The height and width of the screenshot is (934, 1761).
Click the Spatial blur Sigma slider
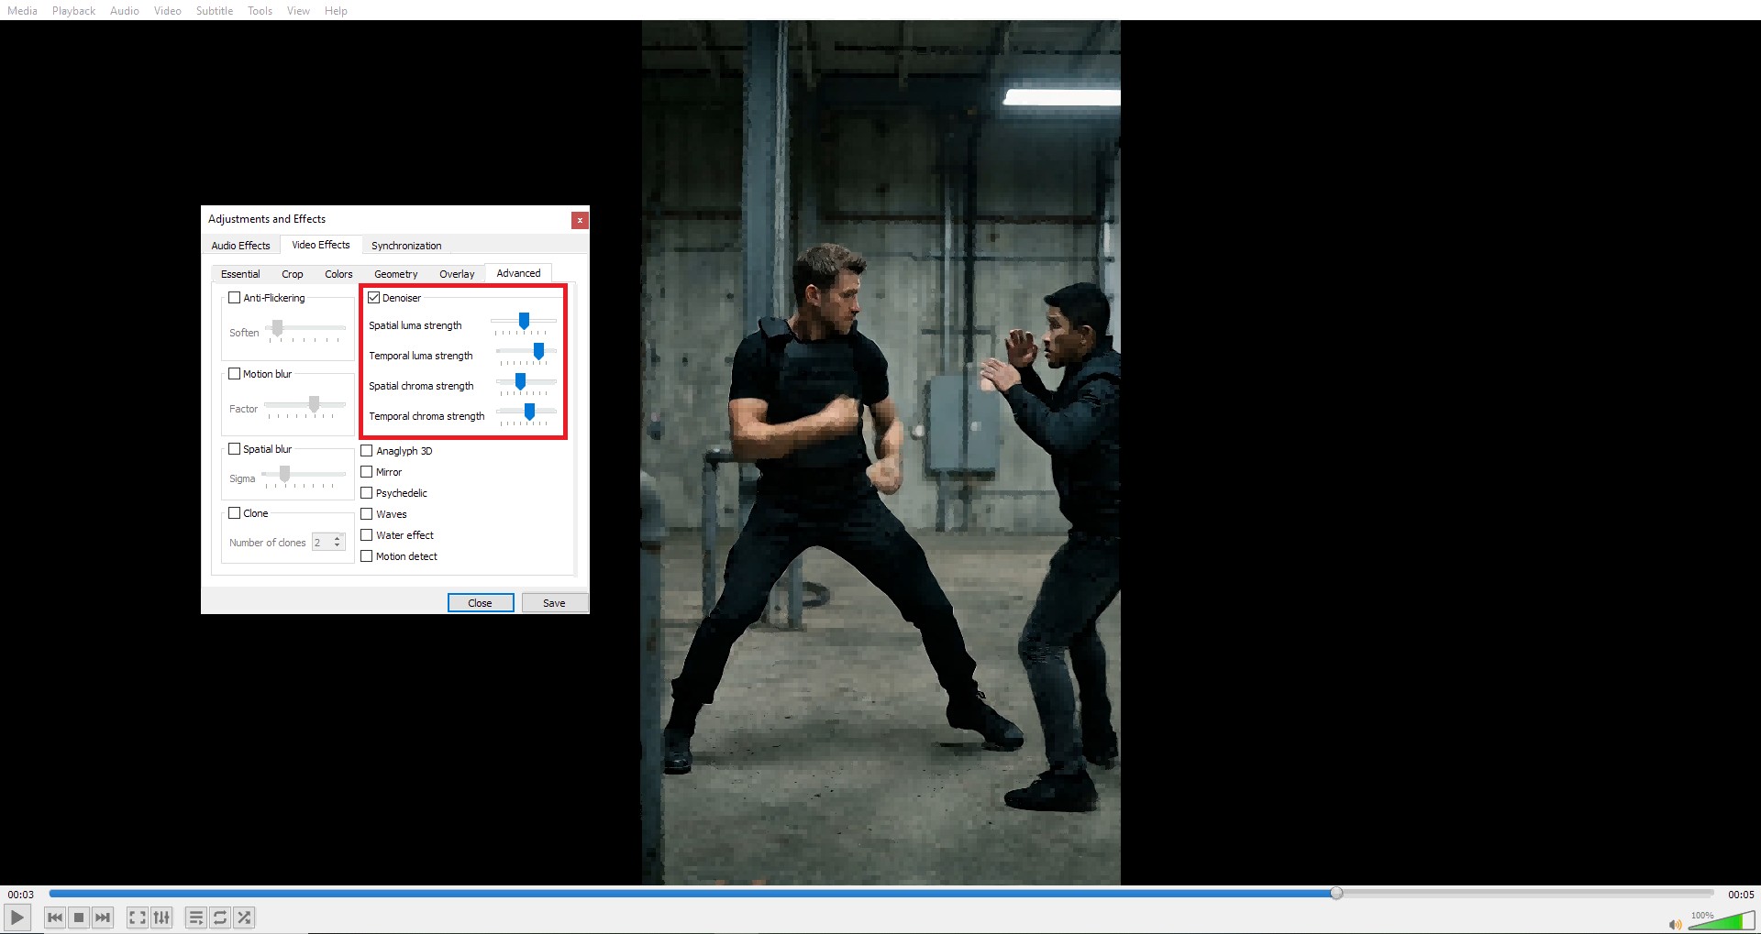tap(304, 475)
